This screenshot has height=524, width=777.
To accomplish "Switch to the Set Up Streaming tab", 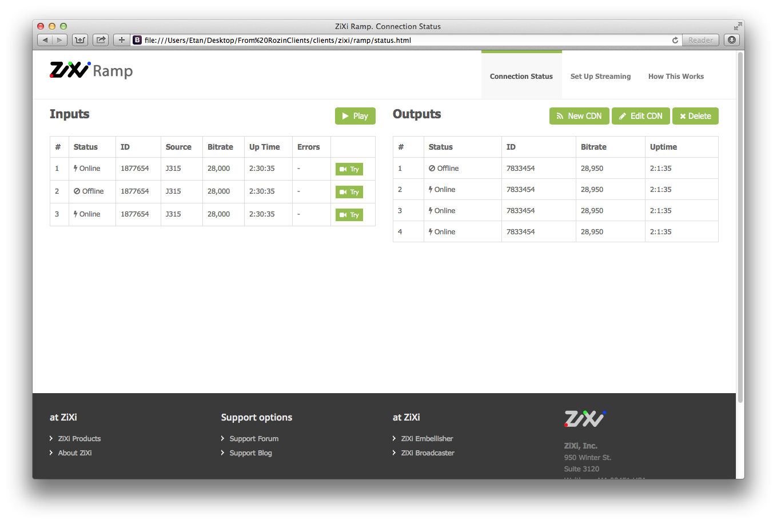I will tap(600, 76).
